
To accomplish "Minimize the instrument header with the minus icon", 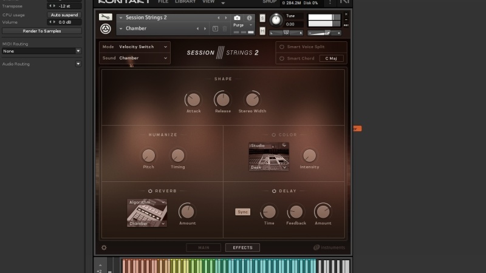I will [346, 19].
